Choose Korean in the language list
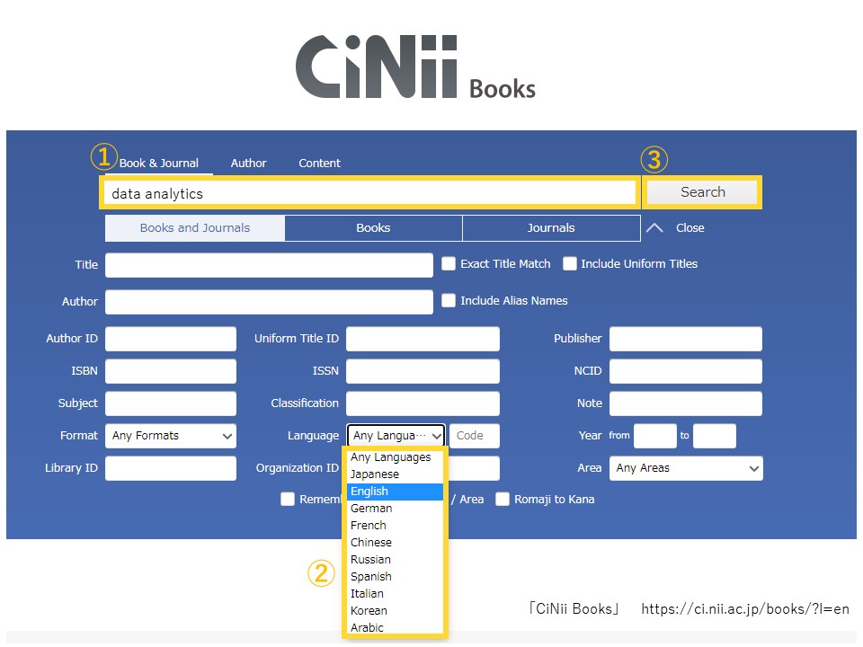The height and width of the screenshot is (647, 863). pos(395,611)
